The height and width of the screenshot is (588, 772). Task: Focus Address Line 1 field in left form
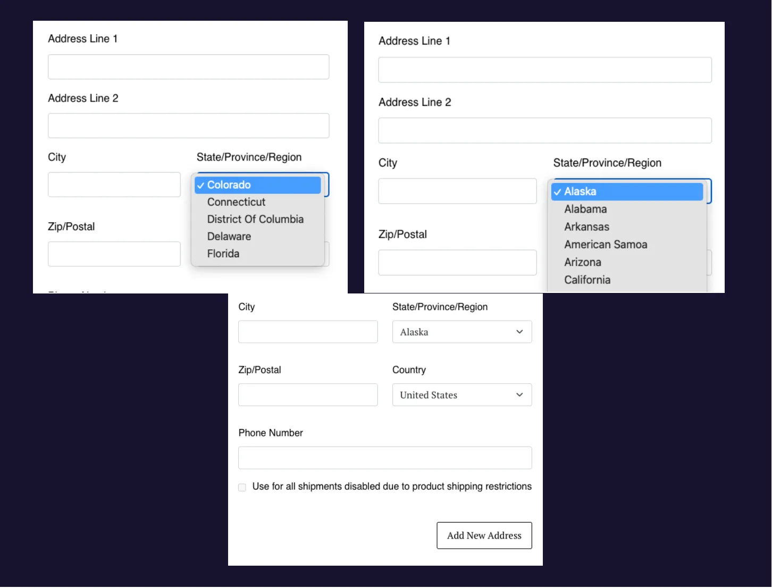(188, 67)
